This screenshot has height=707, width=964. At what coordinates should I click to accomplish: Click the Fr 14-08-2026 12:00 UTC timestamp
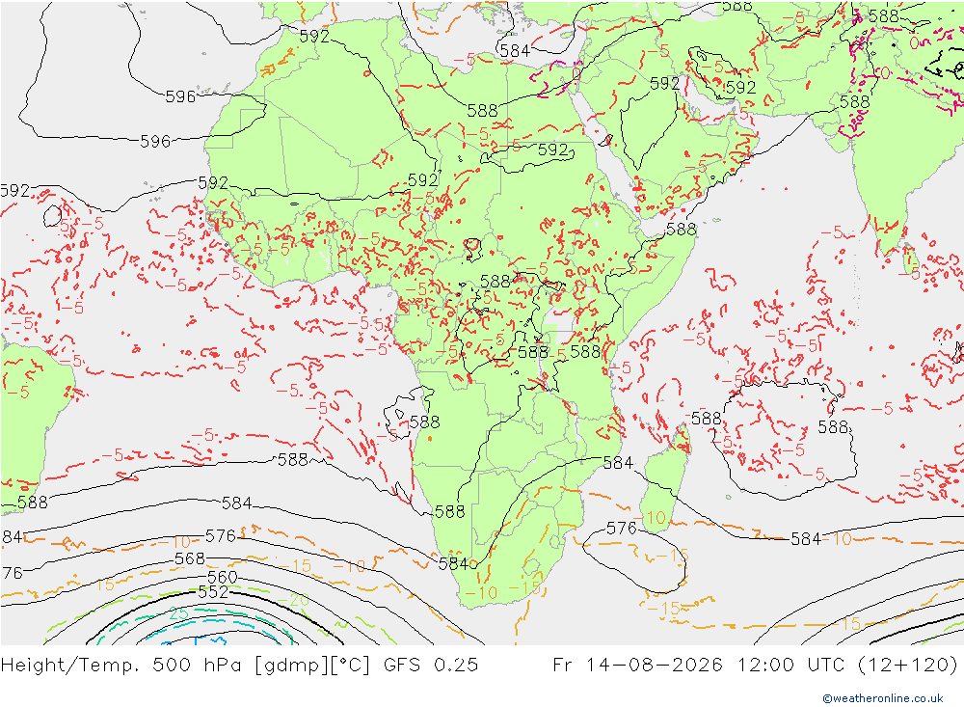(x=755, y=666)
